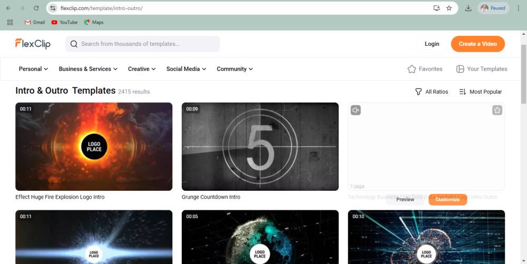Reload the FlexClip page

[36, 8]
